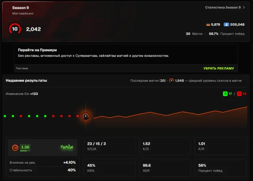Click the German flag ranking icon
253x181 pixels.
[208, 25]
